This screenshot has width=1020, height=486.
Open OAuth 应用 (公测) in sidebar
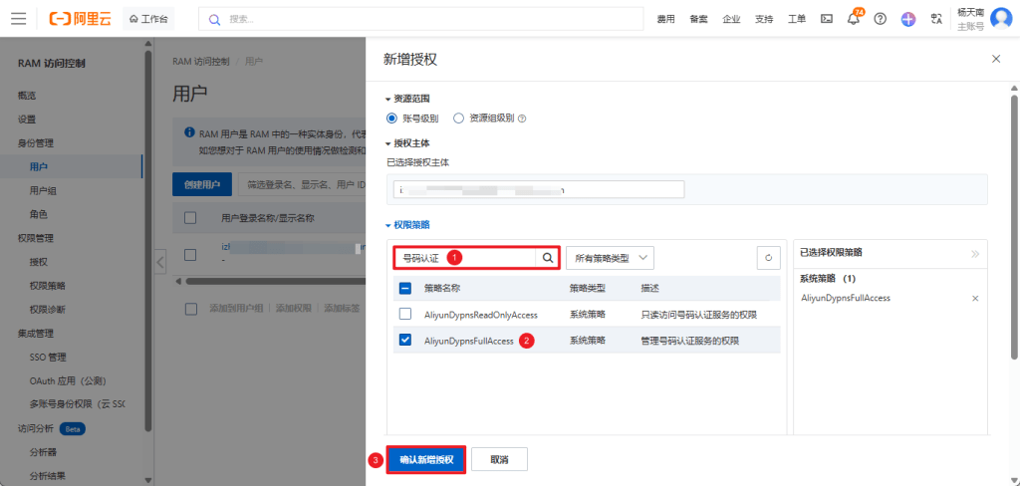(68, 380)
